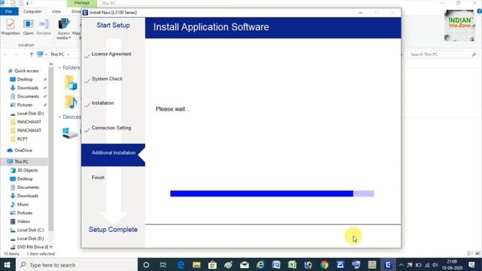Click the taskbar clock and date
Image resolution: width=482 pixels, height=271 pixels.
click(x=452, y=265)
